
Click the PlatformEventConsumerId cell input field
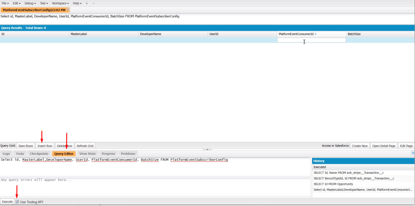coord(312,40)
